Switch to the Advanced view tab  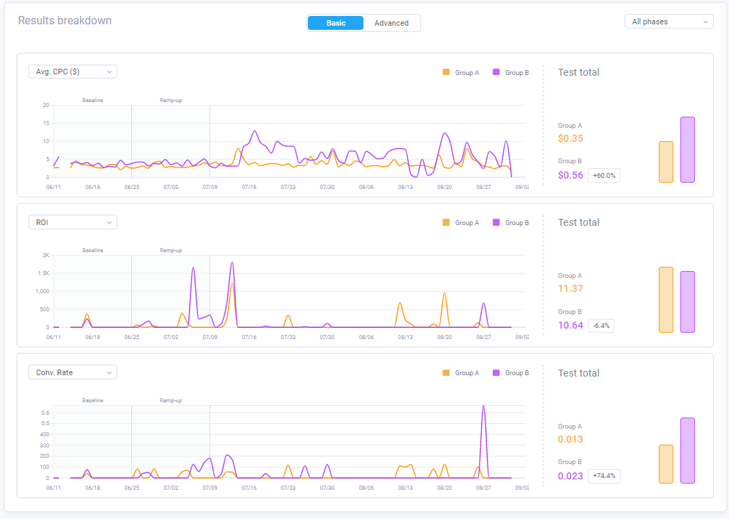pyautogui.click(x=391, y=23)
